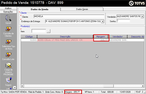Select ALEXANDRE SAN vendor cell in grid
Image resolution: width=146 pixels, height=94 pixels.
pos(118,40)
